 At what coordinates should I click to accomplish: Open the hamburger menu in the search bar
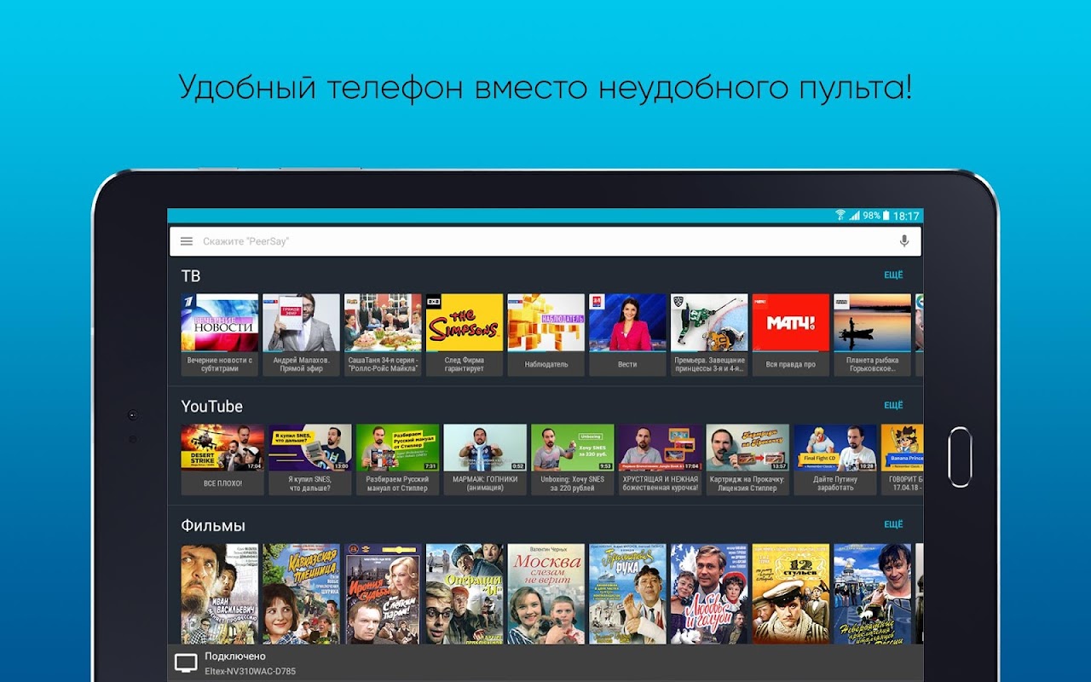coord(187,241)
